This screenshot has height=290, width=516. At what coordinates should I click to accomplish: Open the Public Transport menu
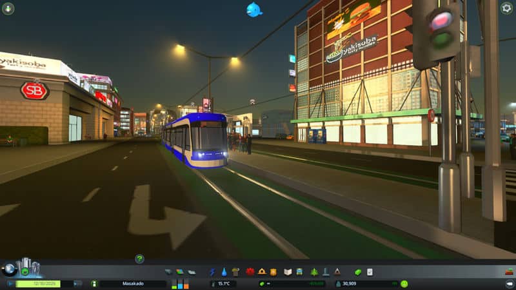300,272
